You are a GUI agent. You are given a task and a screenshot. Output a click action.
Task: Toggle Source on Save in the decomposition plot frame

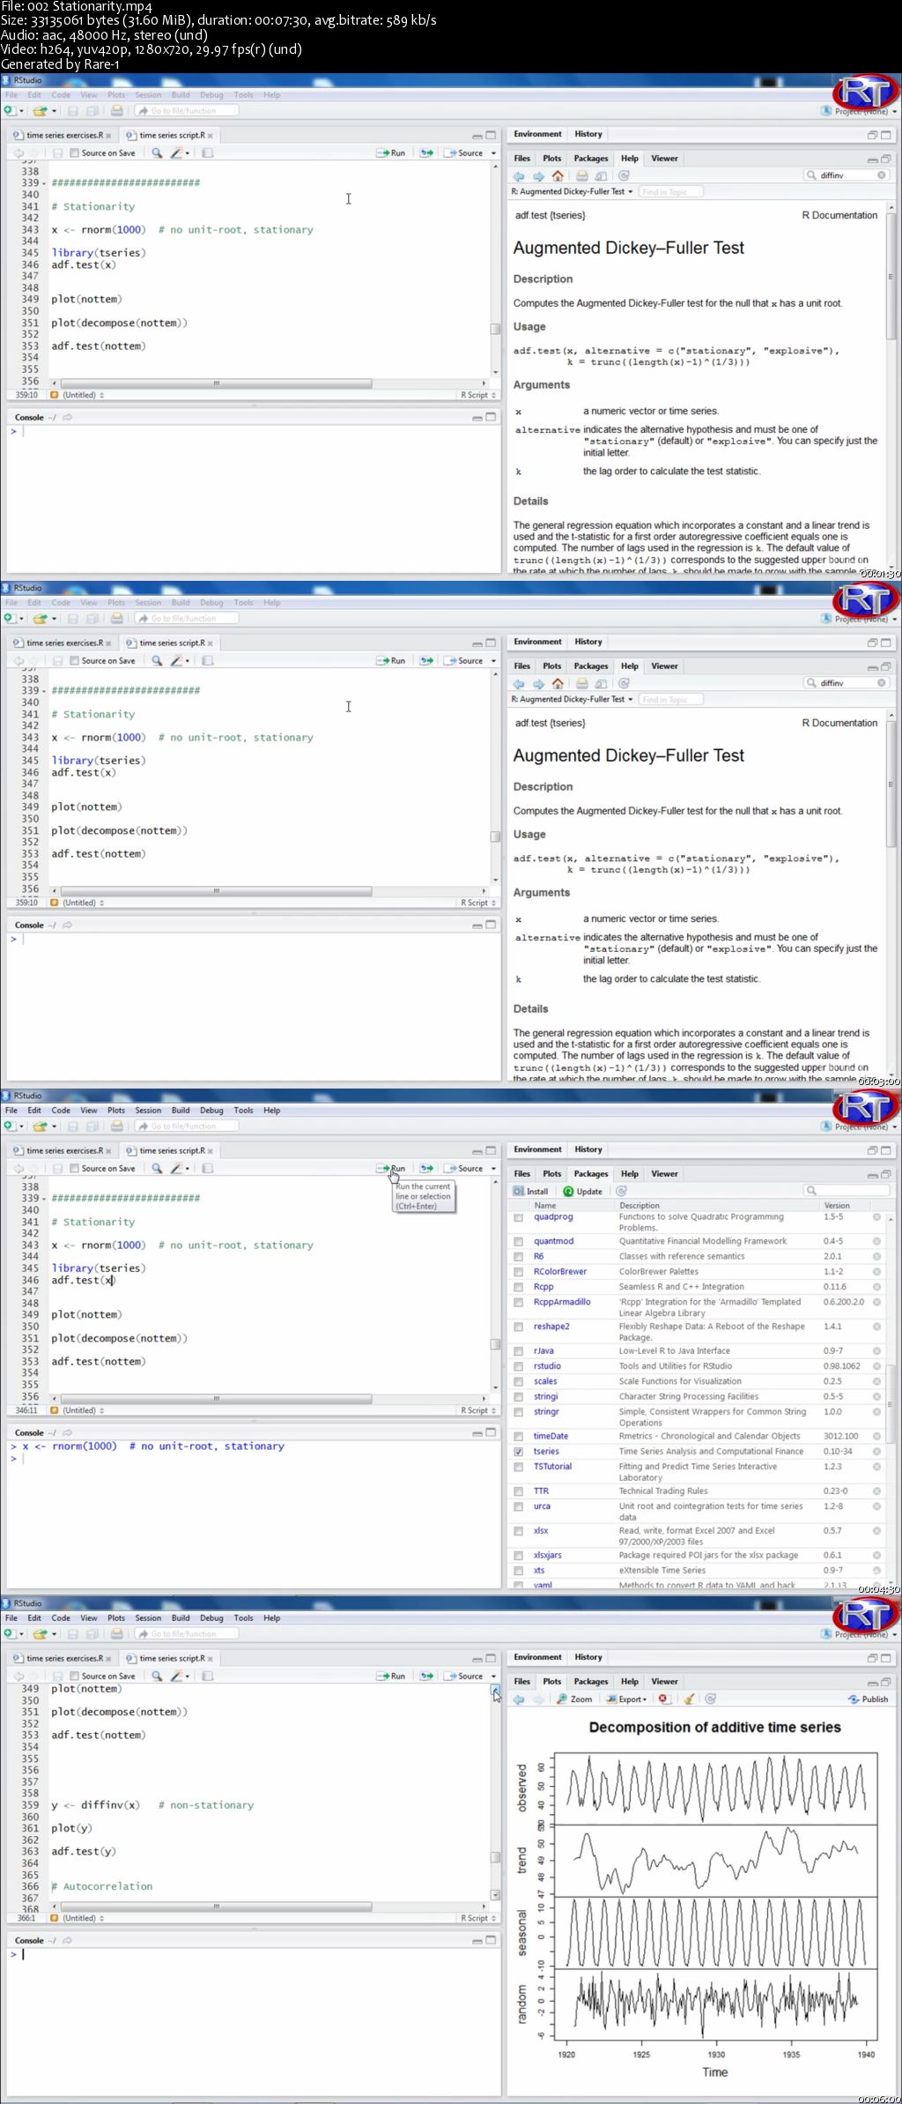[x=75, y=1676]
